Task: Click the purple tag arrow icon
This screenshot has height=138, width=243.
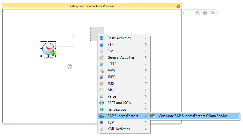Action: [x=213, y=13]
